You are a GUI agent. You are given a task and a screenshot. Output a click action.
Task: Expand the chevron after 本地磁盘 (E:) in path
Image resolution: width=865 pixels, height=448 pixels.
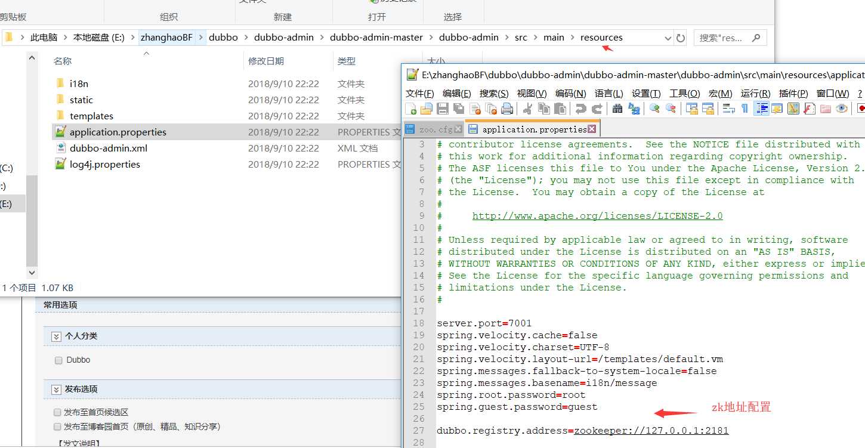tap(132, 38)
